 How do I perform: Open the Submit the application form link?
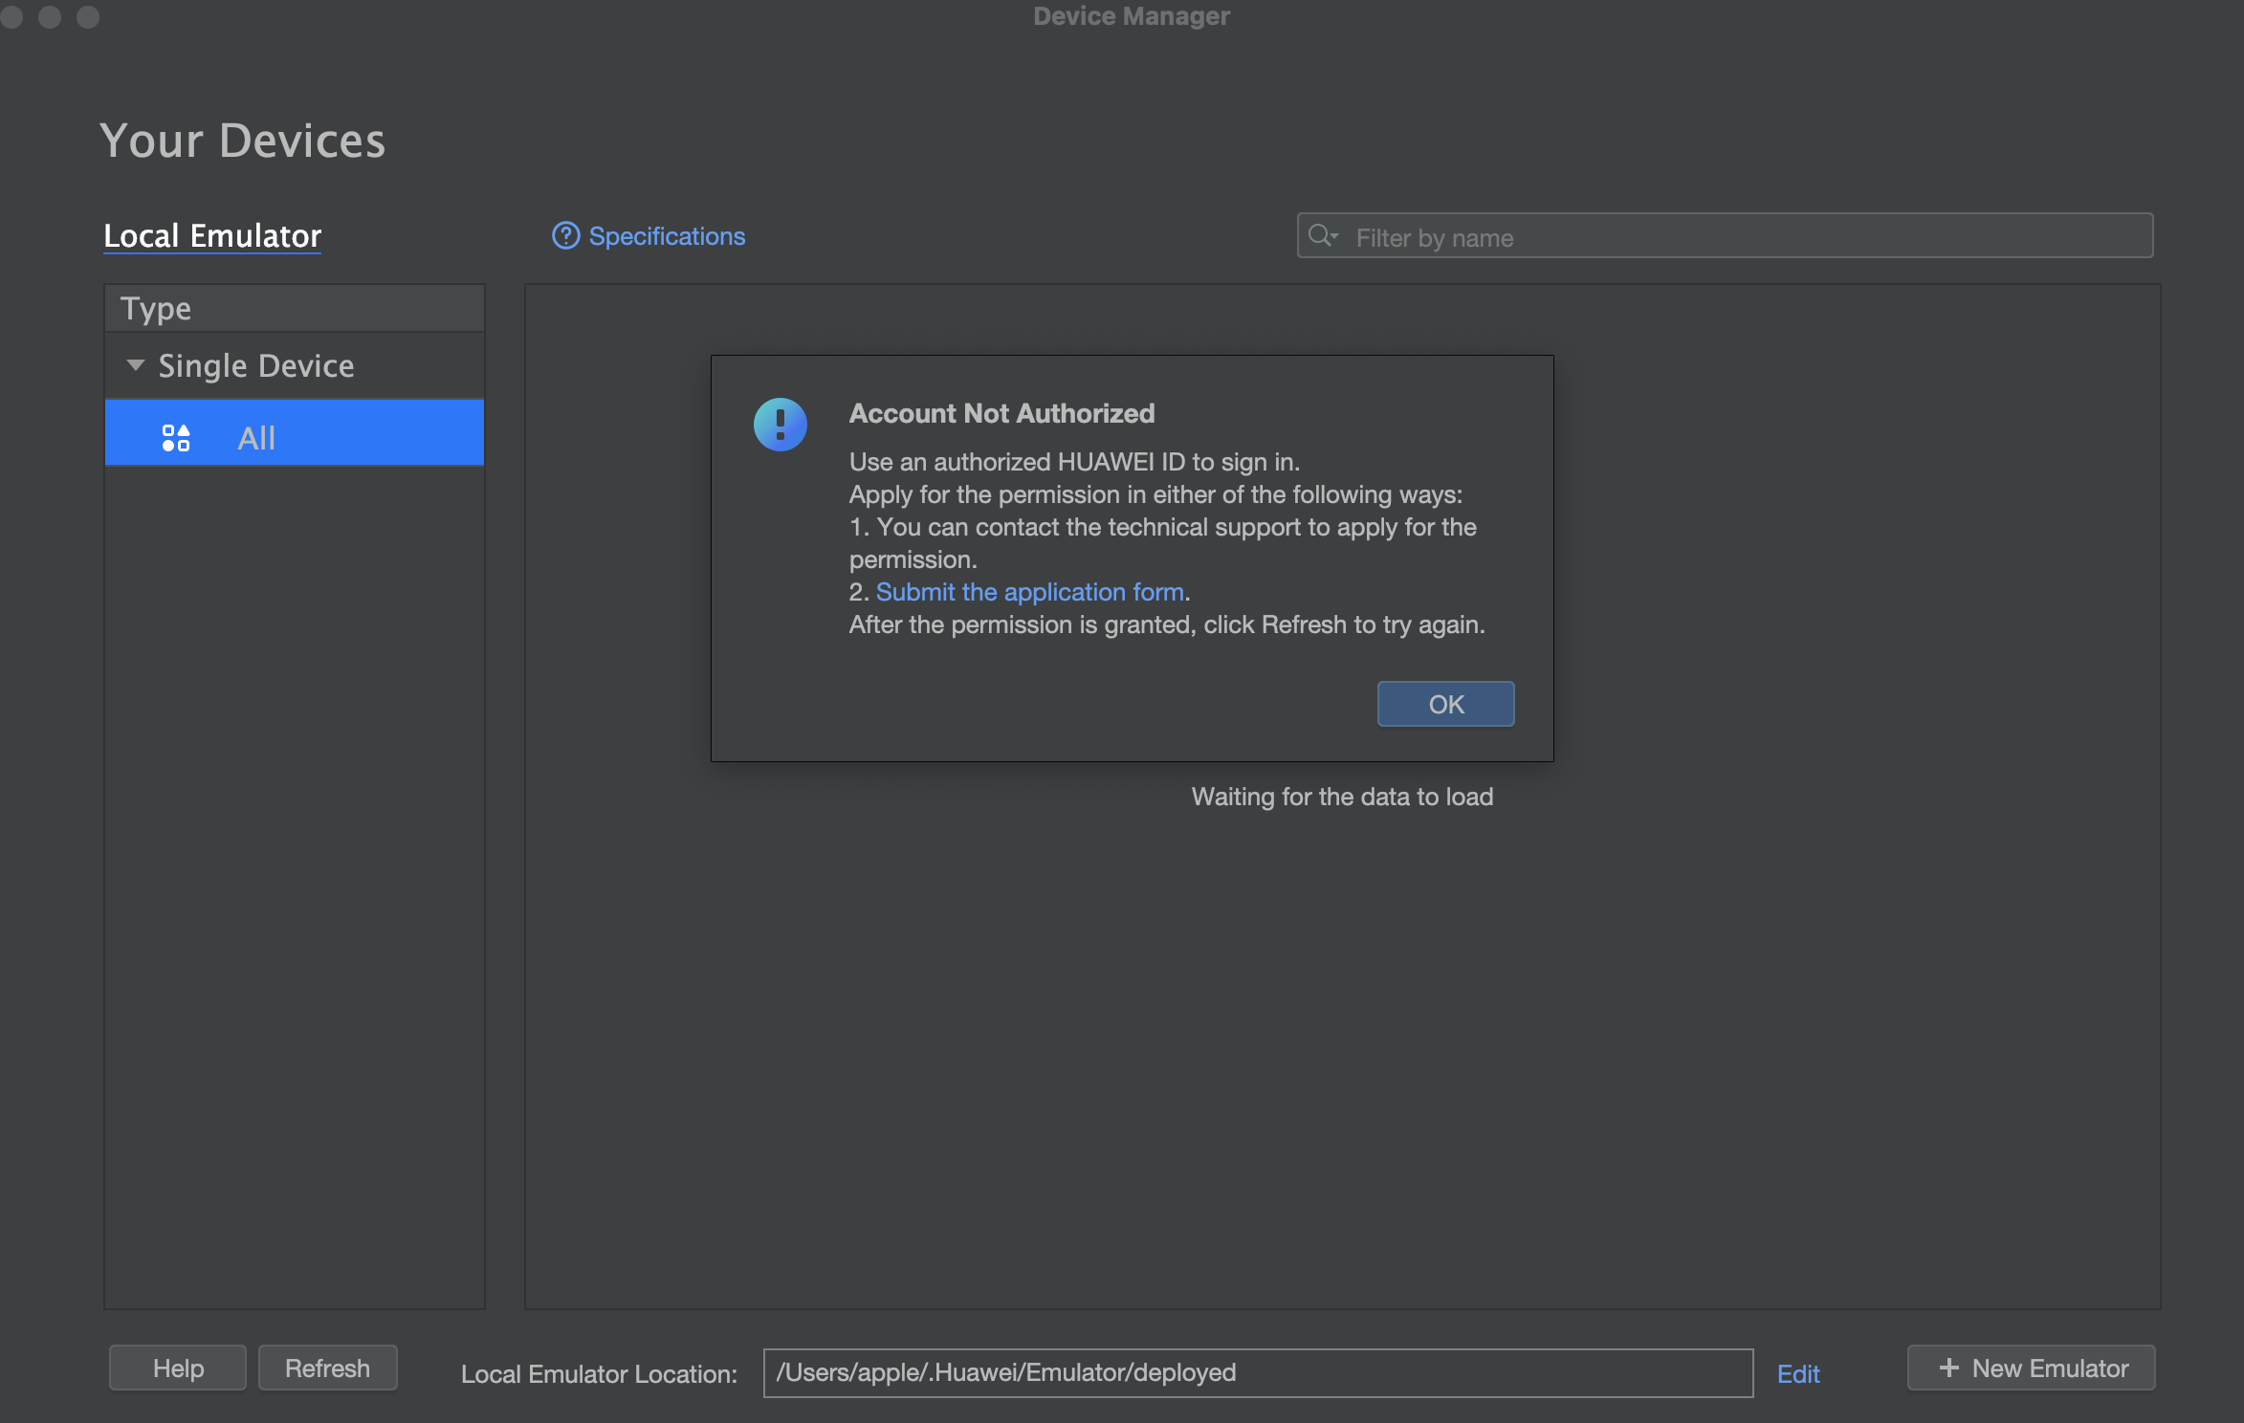[1030, 592]
